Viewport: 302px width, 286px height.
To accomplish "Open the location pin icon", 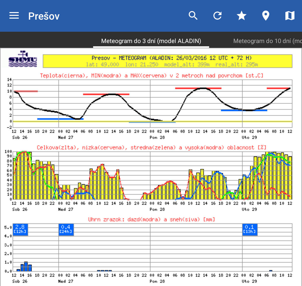I will click(266, 16).
